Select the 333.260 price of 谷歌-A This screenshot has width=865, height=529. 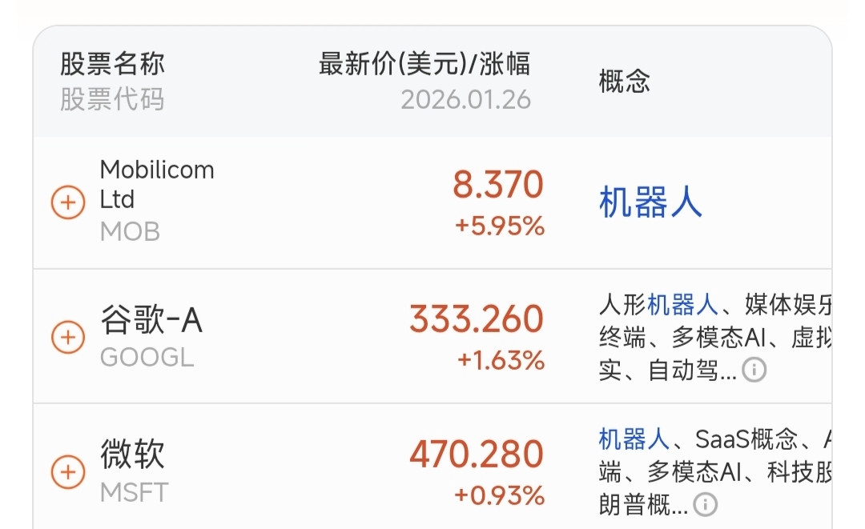coord(476,320)
